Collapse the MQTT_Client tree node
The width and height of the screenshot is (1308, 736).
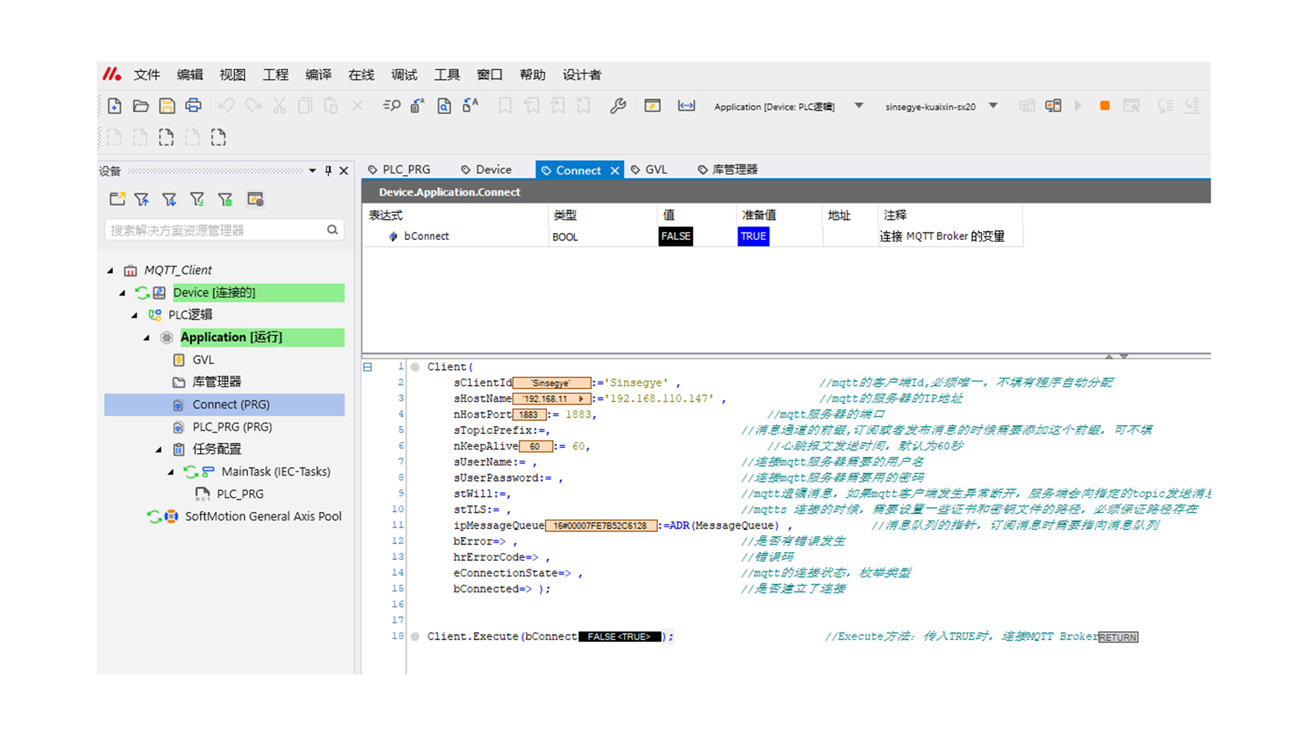tap(110, 271)
